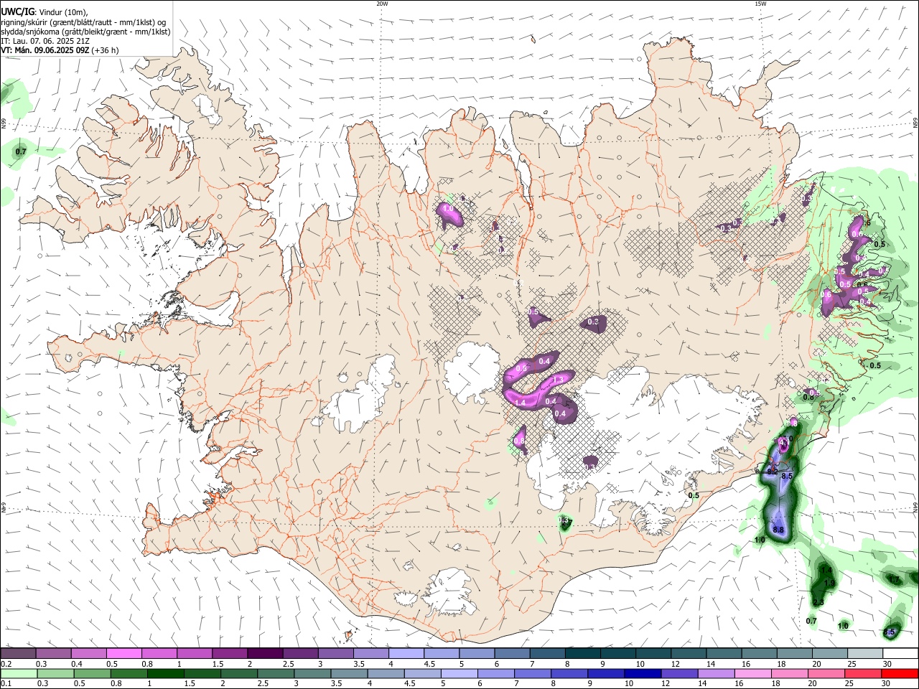919x689 pixels.
Task: Pick bottom legend swatch starting at 0.5
Action: (92, 673)
